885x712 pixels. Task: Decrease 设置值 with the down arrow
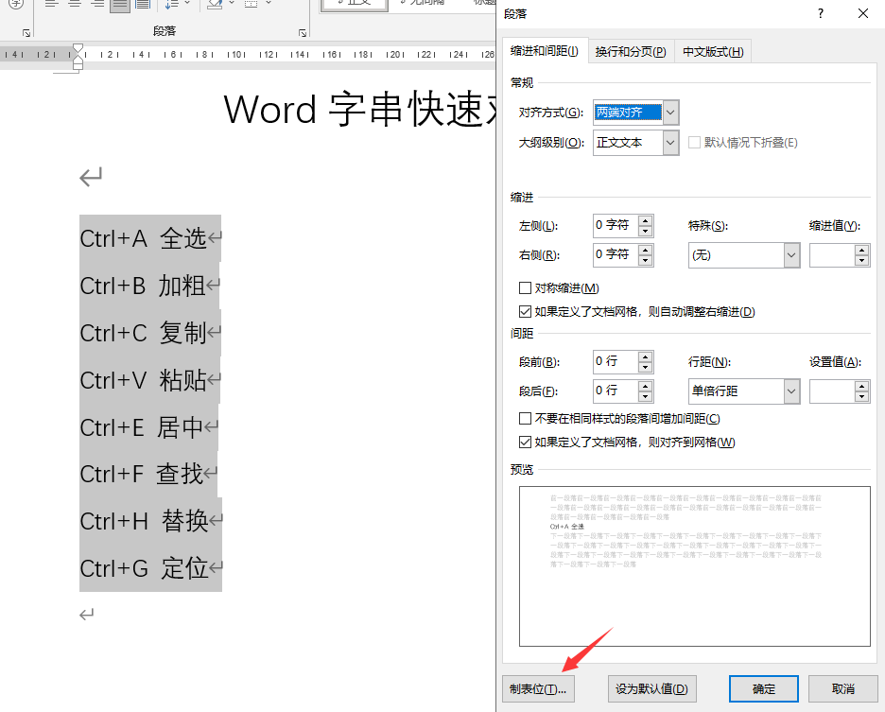click(x=861, y=396)
